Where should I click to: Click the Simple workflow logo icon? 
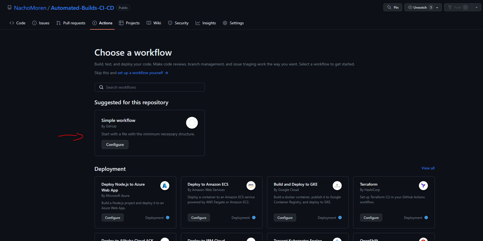pos(192,123)
